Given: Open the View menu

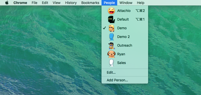Looking at the screenshot, I should [57, 3].
